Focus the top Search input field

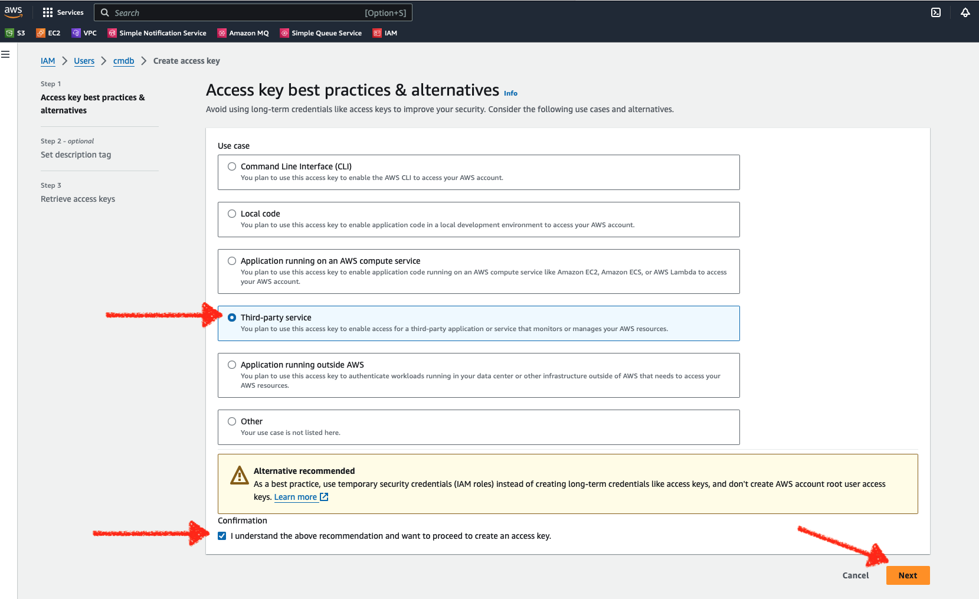click(x=253, y=12)
